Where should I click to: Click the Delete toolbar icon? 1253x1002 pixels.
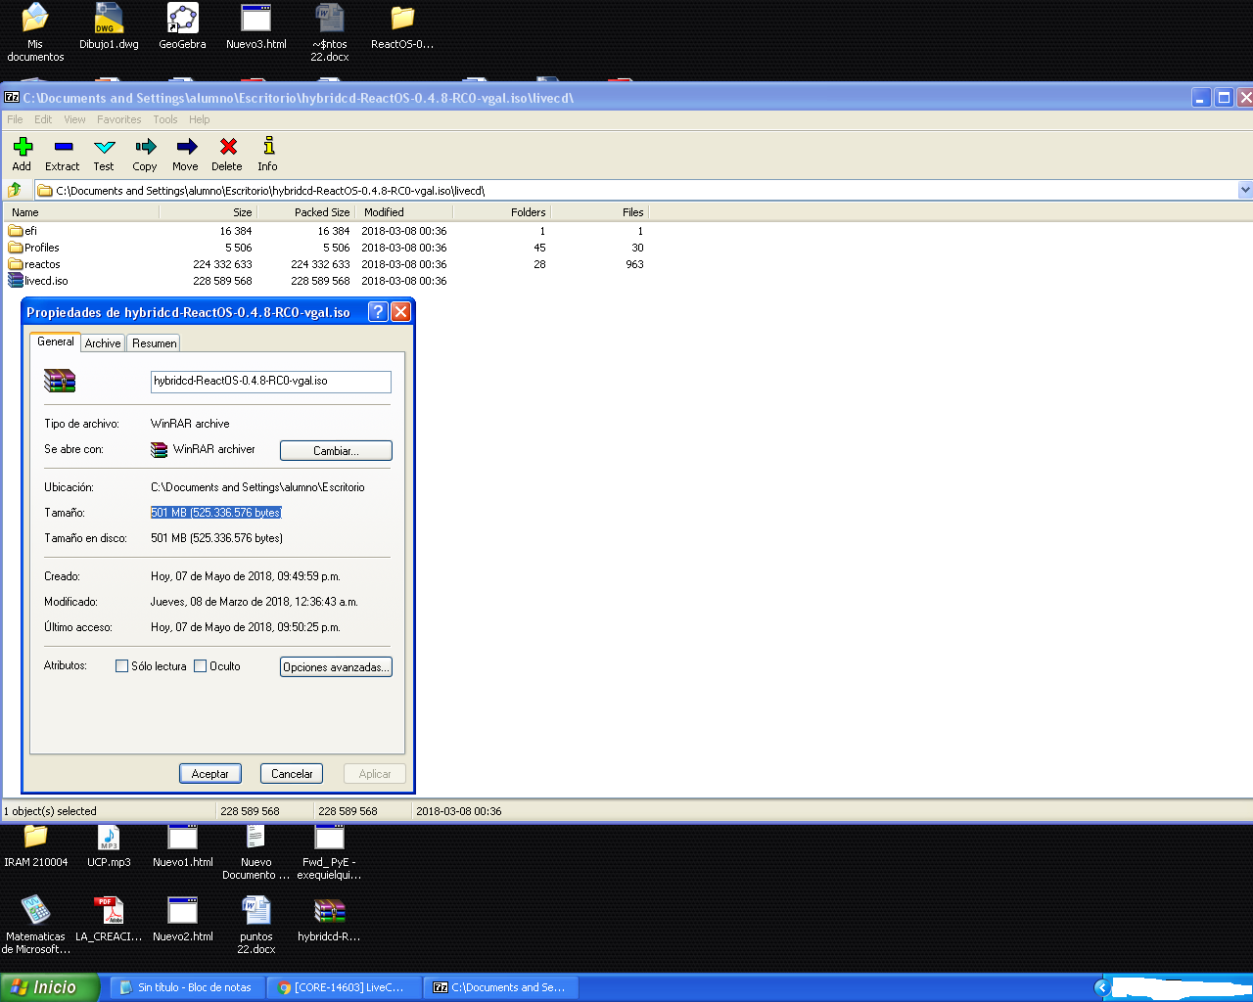coord(228,147)
